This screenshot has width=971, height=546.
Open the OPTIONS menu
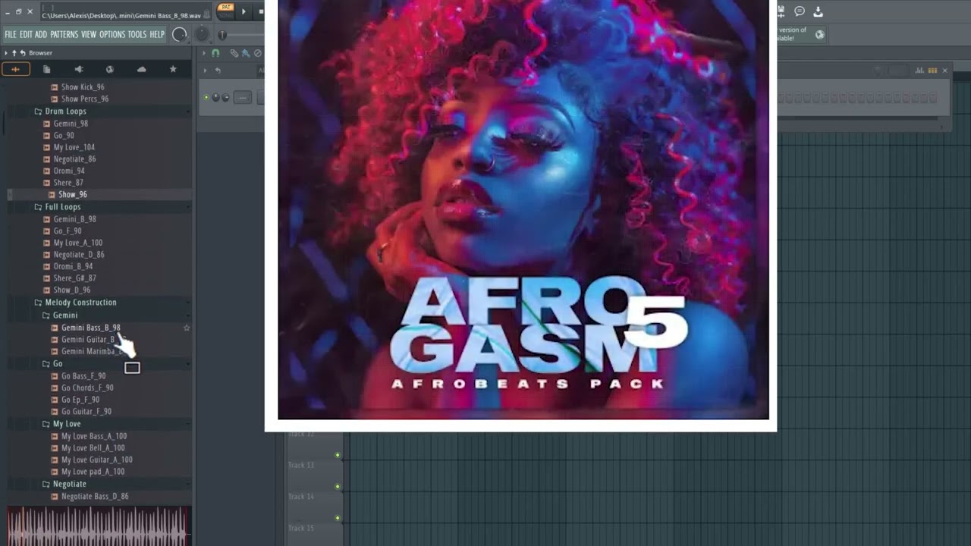pos(112,35)
